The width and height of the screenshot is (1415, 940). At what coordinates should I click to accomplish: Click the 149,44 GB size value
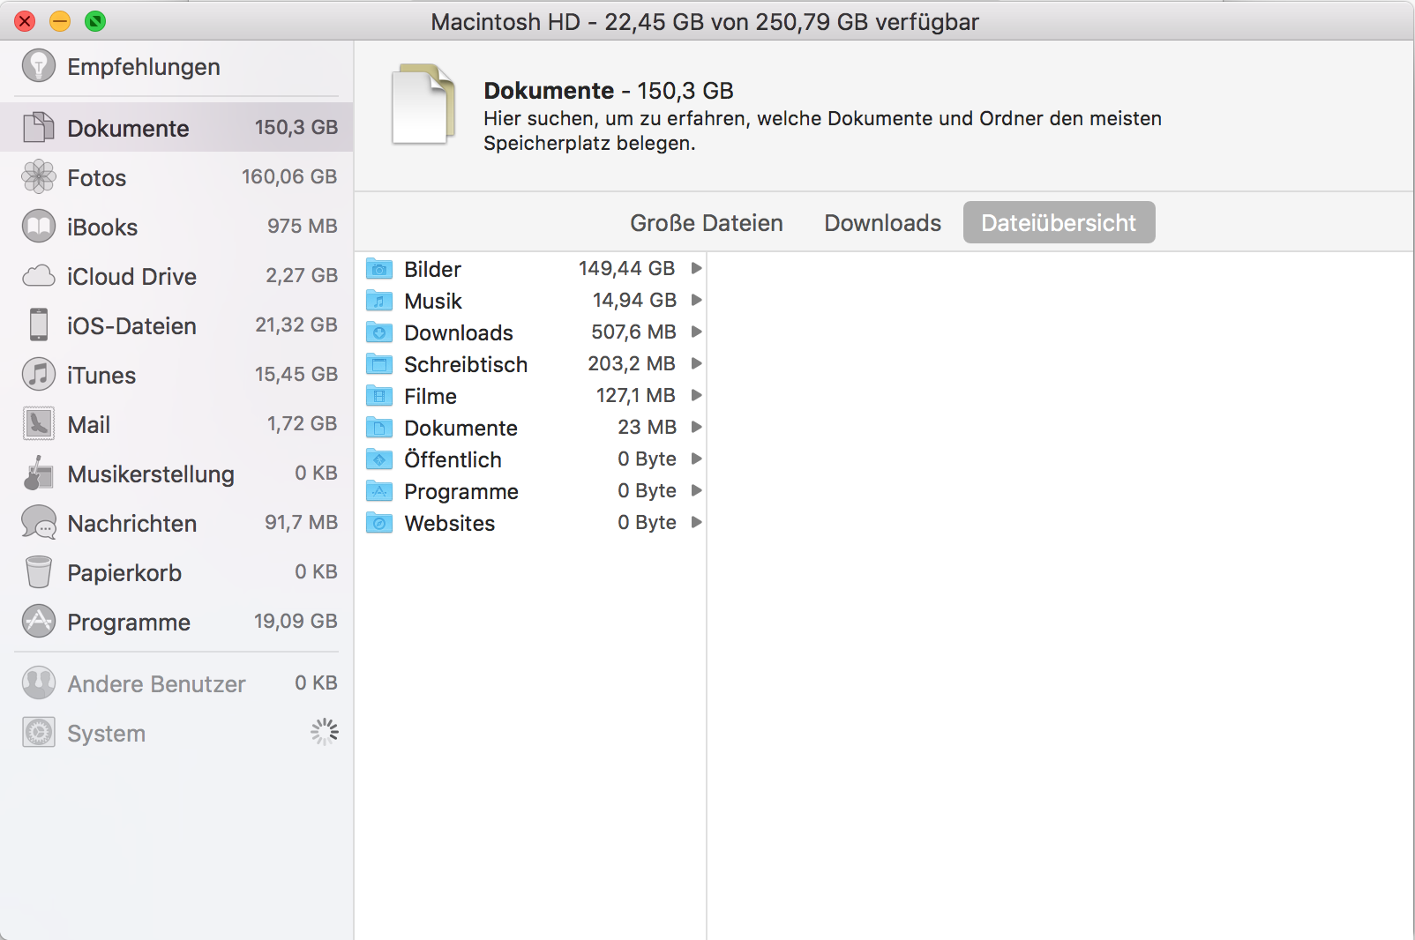(626, 269)
